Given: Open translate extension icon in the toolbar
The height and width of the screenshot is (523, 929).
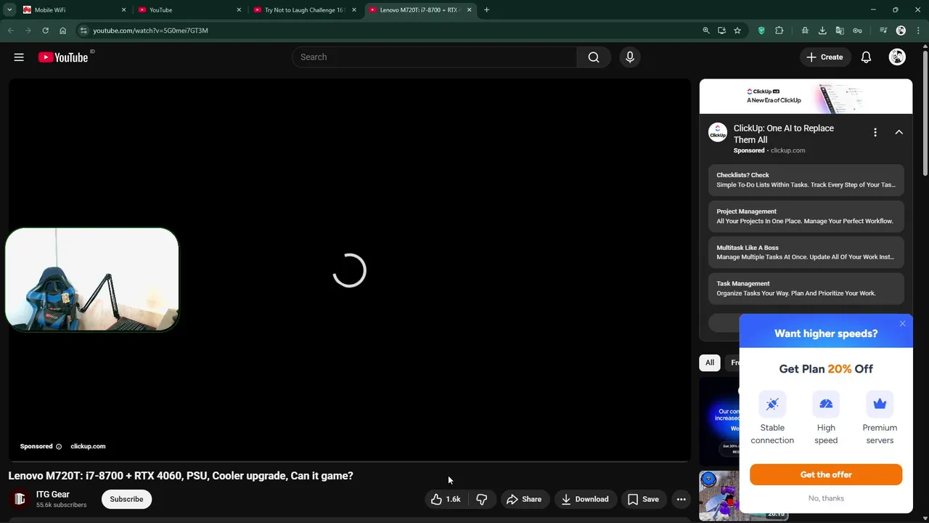Looking at the screenshot, I should tap(840, 31).
